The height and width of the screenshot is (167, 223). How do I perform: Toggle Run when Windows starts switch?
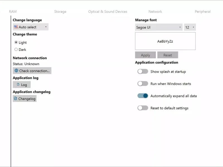(x=142, y=83)
